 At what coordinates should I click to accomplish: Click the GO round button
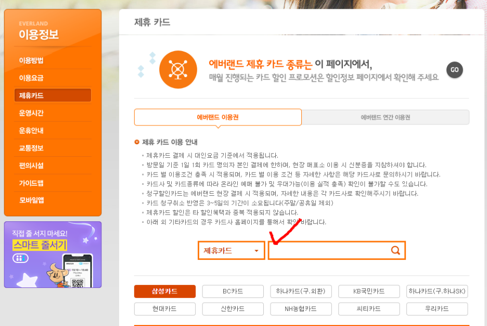(x=454, y=70)
